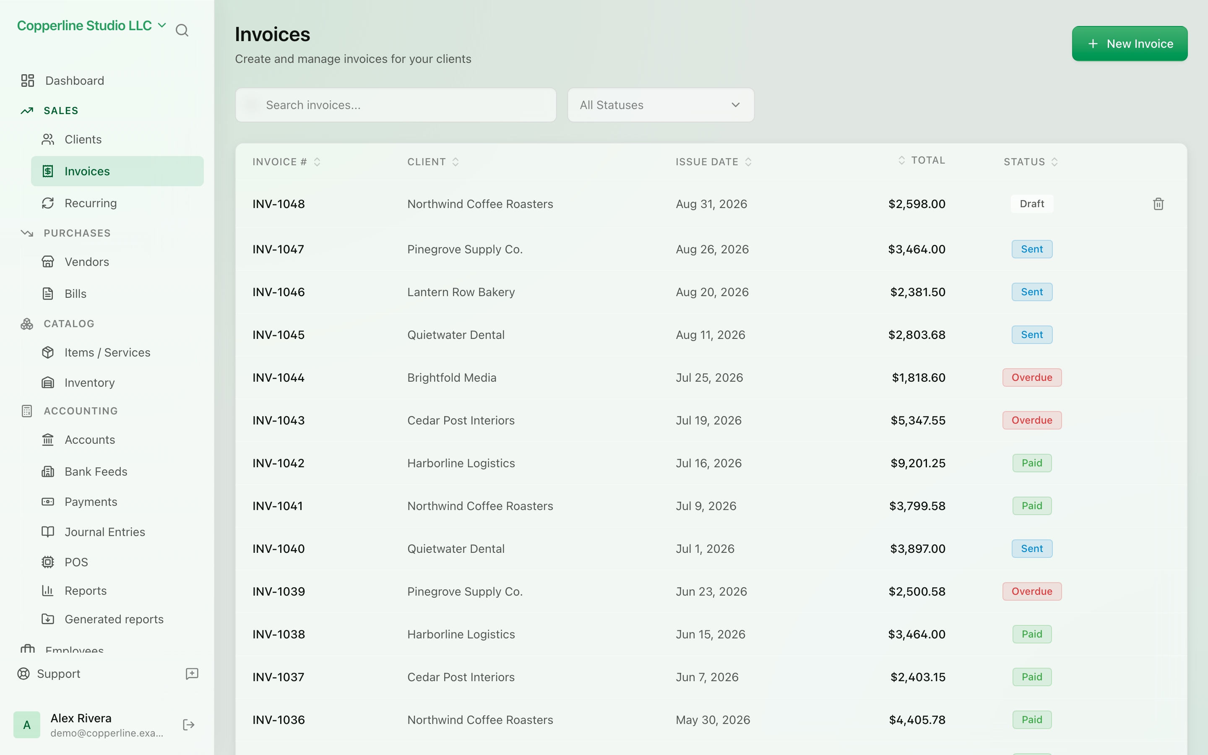Click client name Lantern Row Bakery
Image resolution: width=1208 pixels, height=755 pixels.
(461, 292)
